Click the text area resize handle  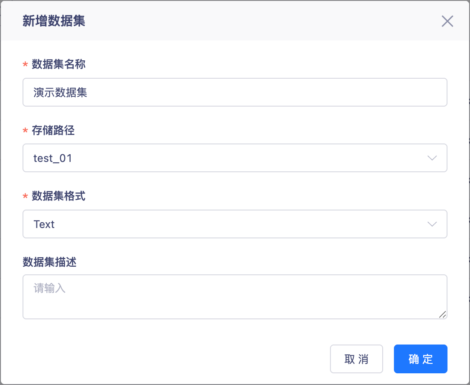pos(443,314)
